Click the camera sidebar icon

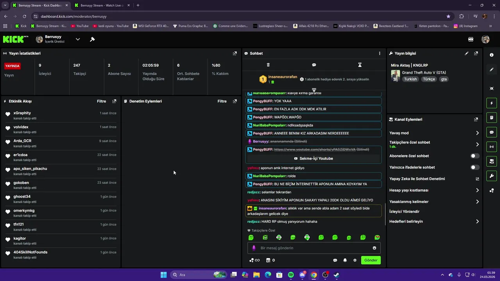click(x=491, y=161)
